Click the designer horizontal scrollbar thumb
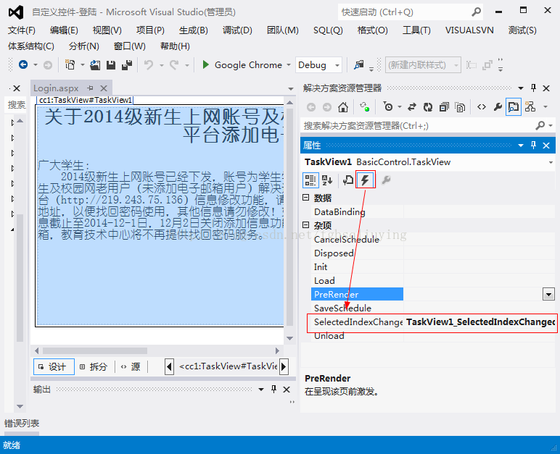560x454 pixels. tap(94, 350)
